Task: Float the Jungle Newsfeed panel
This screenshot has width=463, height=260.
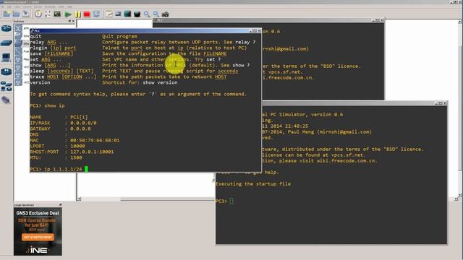Action: point(60,205)
